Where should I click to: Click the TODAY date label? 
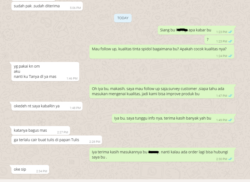(123, 18)
